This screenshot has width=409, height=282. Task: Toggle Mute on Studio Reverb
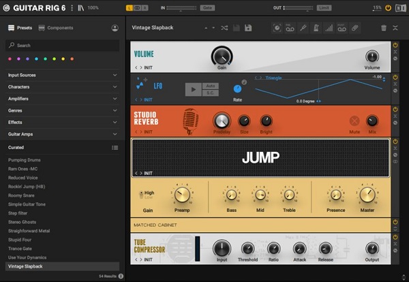click(354, 121)
